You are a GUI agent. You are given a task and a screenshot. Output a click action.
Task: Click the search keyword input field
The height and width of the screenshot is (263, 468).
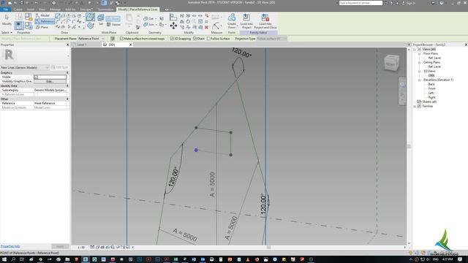[x=361, y=3]
